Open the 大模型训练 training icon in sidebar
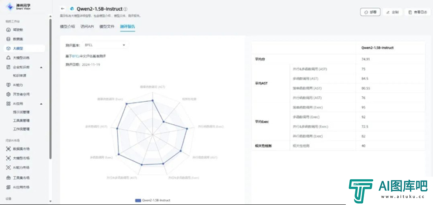The width and height of the screenshot is (433, 205). pyautogui.click(x=8, y=58)
